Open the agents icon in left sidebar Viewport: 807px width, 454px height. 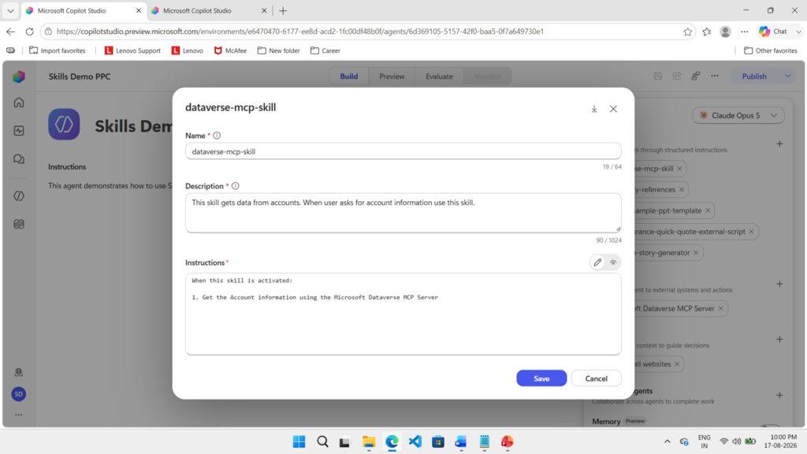point(19,196)
